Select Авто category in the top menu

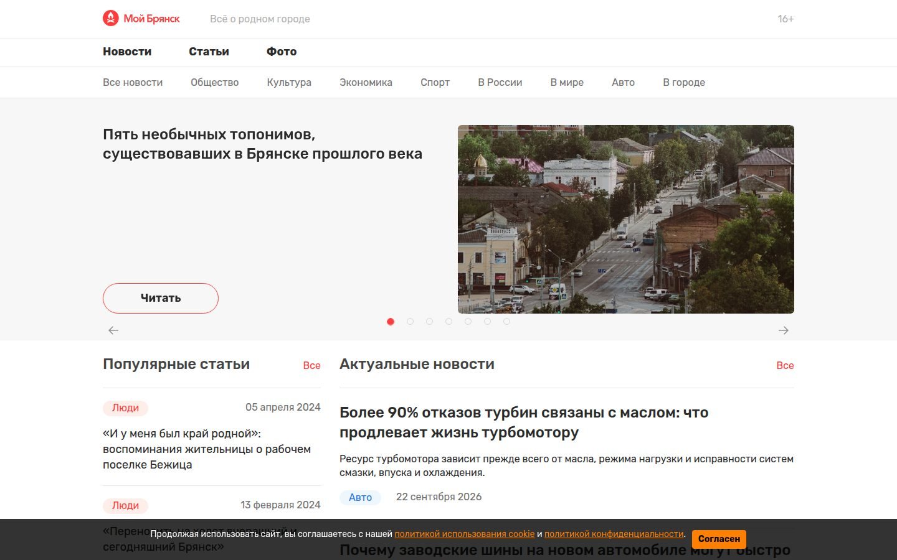623,82
